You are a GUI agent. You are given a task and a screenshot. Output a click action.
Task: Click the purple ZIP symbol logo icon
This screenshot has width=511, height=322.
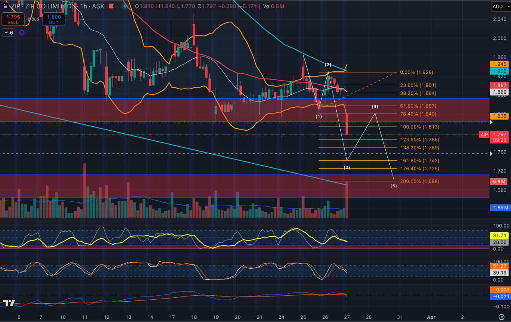[x=5, y=6]
